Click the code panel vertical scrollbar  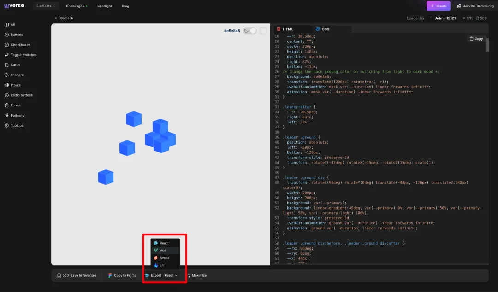487,46
